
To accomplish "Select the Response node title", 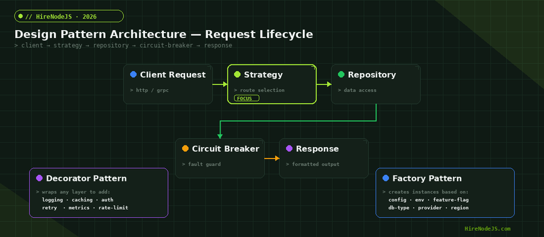I will coord(317,149).
